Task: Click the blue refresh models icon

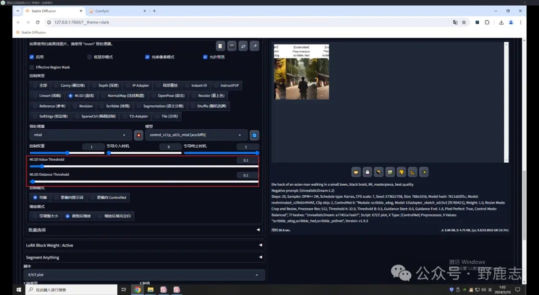Action: coord(255,135)
